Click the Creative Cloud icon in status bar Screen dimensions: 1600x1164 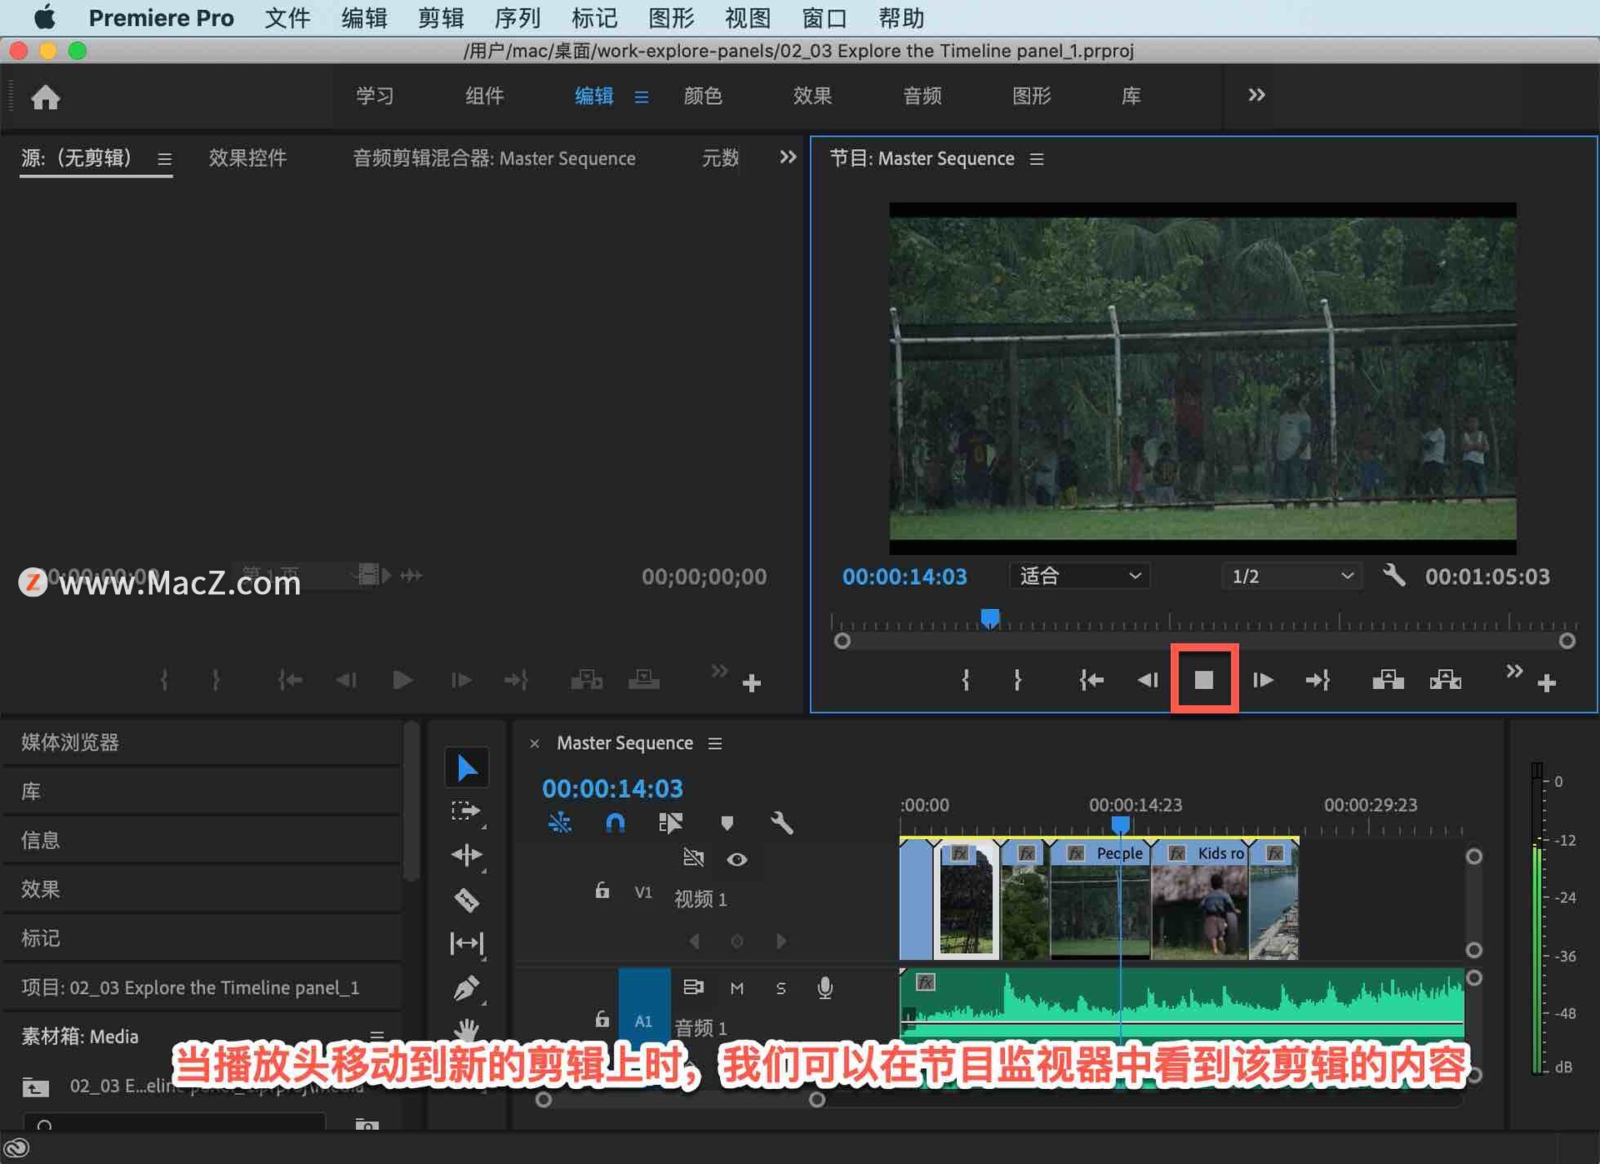click(17, 1147)
